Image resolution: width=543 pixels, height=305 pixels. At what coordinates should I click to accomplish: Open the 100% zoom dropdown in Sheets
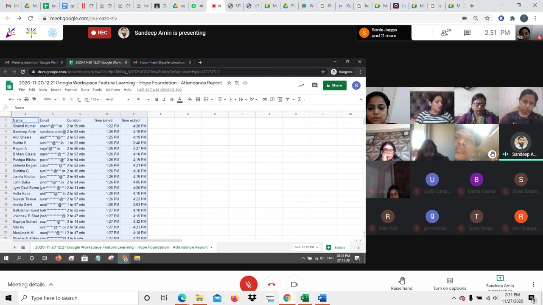(x=49, y=99)
